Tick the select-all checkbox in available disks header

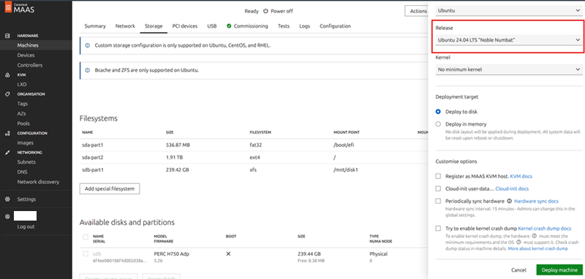click(86, 237)
